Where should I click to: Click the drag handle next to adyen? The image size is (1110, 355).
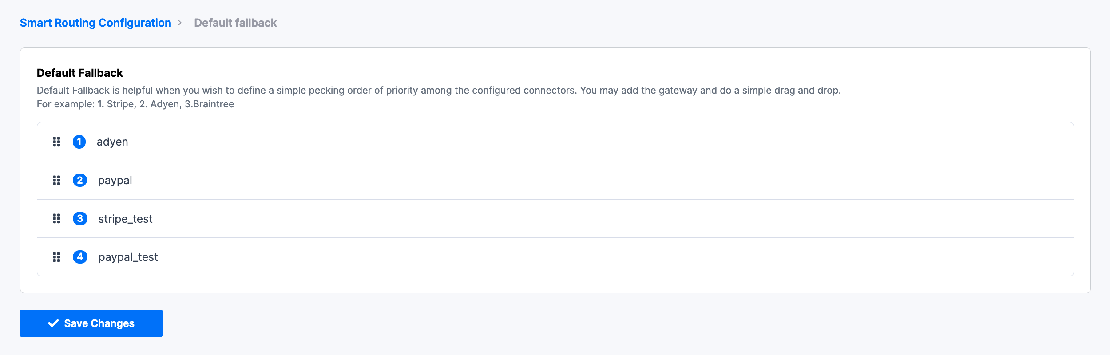(x=57, y=142)
